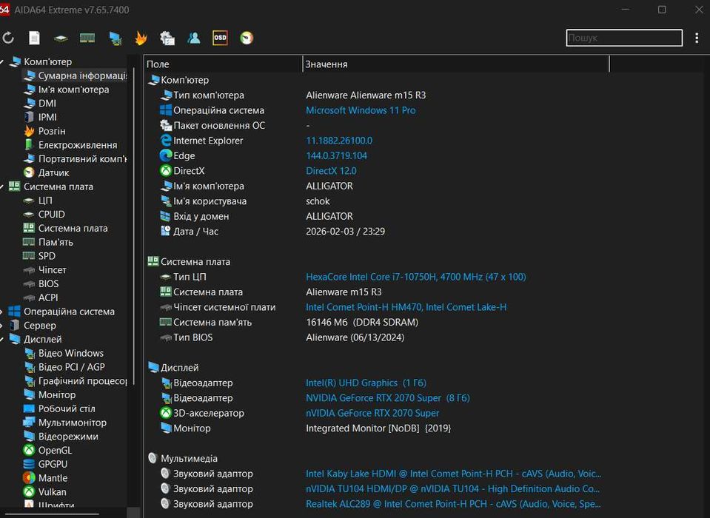Select Чіпсет tree item
This screenshot has height=518, width=710.
coord(44,270)
